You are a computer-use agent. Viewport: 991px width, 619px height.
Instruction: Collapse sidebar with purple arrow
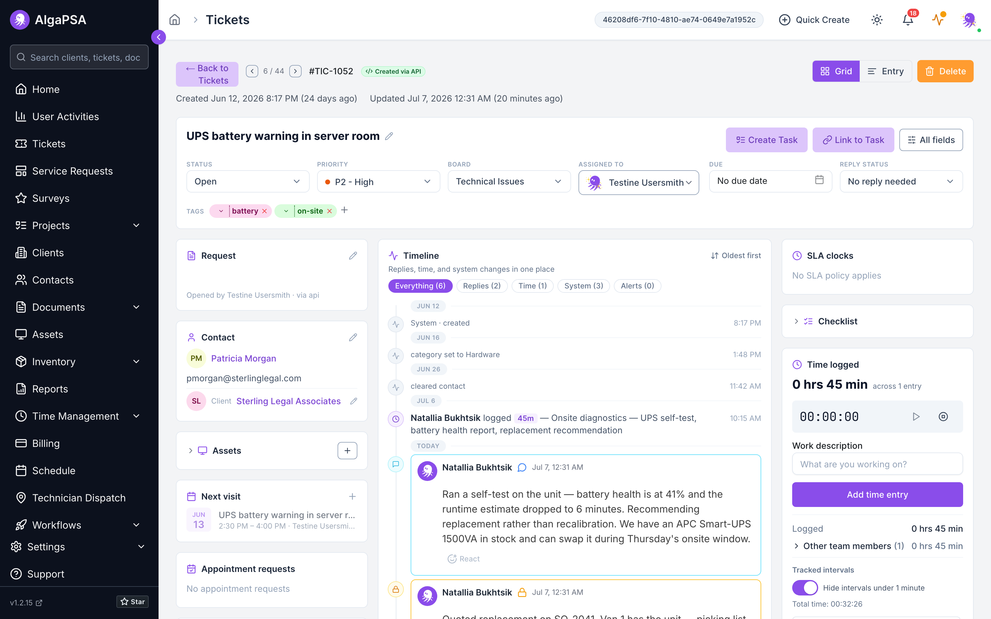click(159, 37)
